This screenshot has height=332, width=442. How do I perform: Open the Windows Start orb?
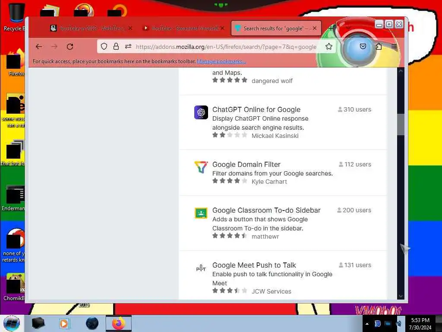[x=11, y=323]
